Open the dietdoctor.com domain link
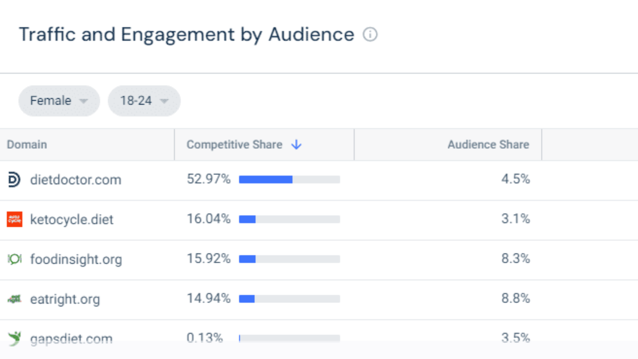638x359 pixels. point(76,179)
